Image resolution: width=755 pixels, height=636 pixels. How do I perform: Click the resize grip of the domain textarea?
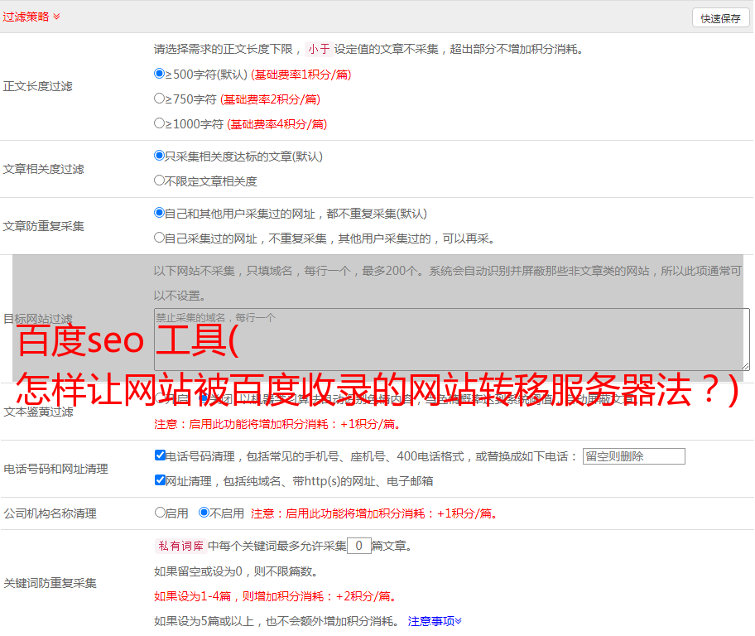point(745,366)
